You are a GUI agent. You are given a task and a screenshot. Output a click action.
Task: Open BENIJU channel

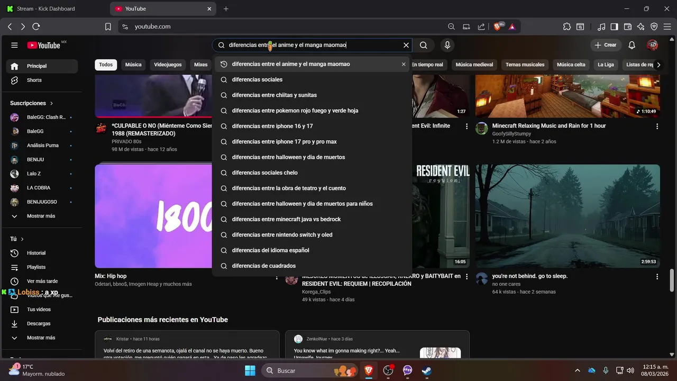[42, 159]
